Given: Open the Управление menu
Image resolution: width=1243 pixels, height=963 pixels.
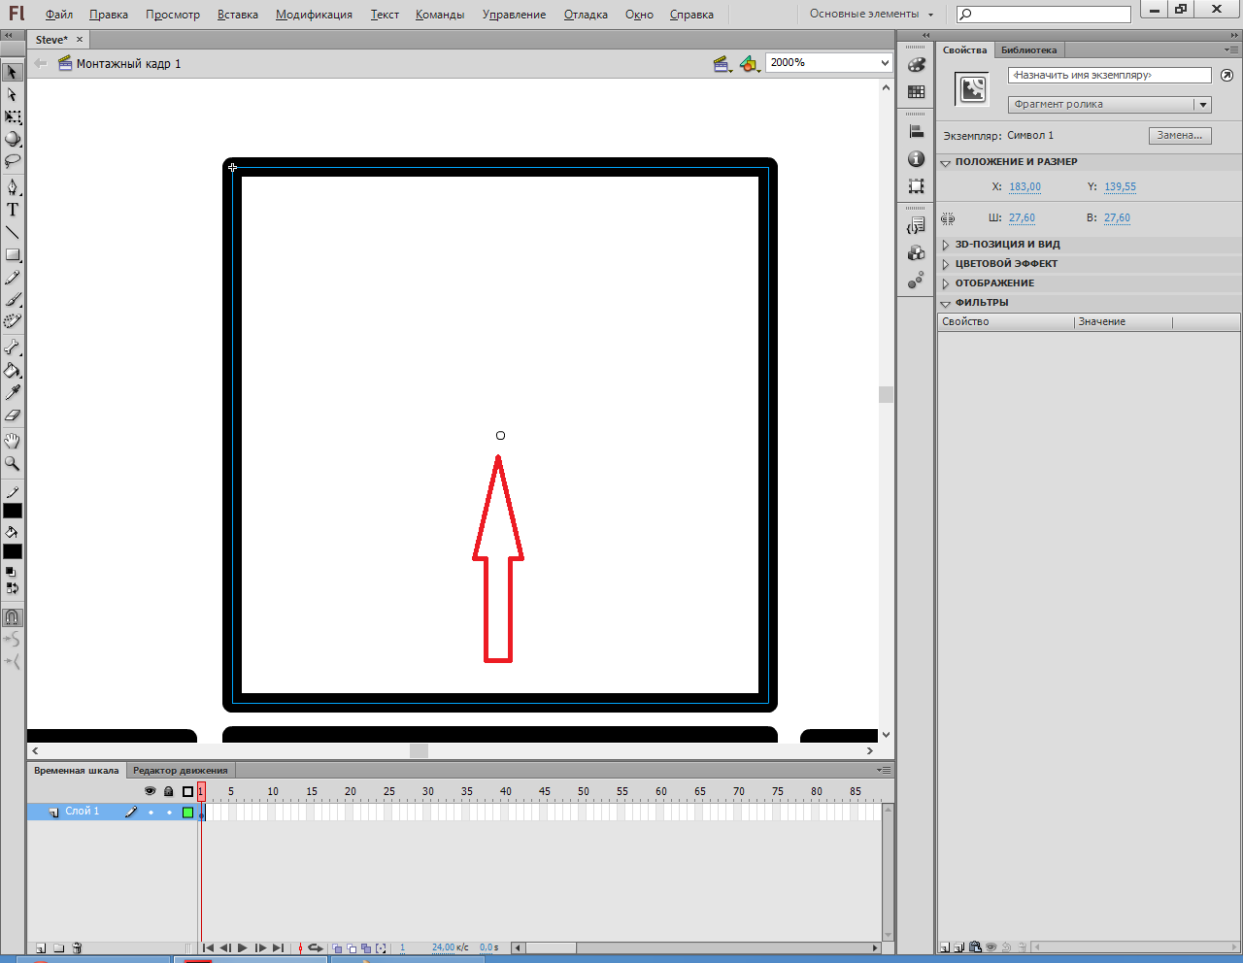Looking at the screenshot, I should (514, 15).
